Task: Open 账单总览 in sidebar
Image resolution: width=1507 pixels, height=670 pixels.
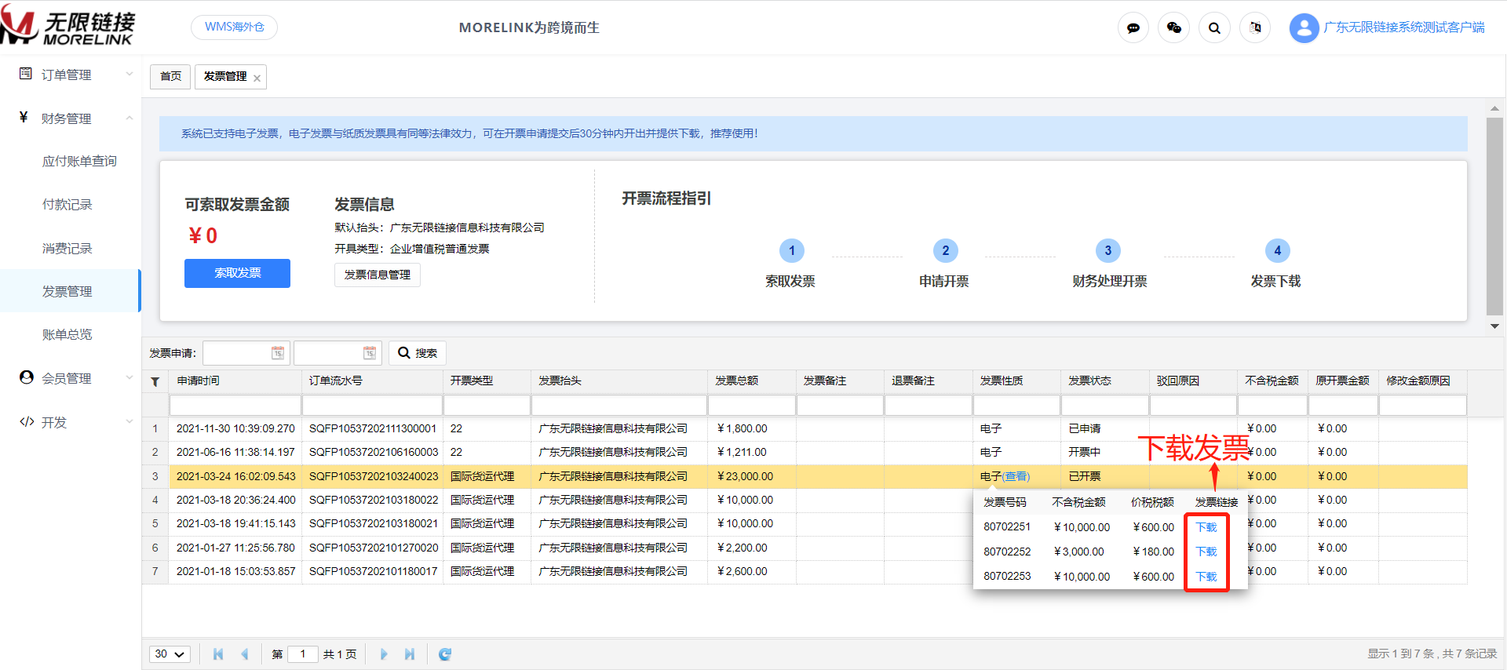Action: tap(68, 335)
